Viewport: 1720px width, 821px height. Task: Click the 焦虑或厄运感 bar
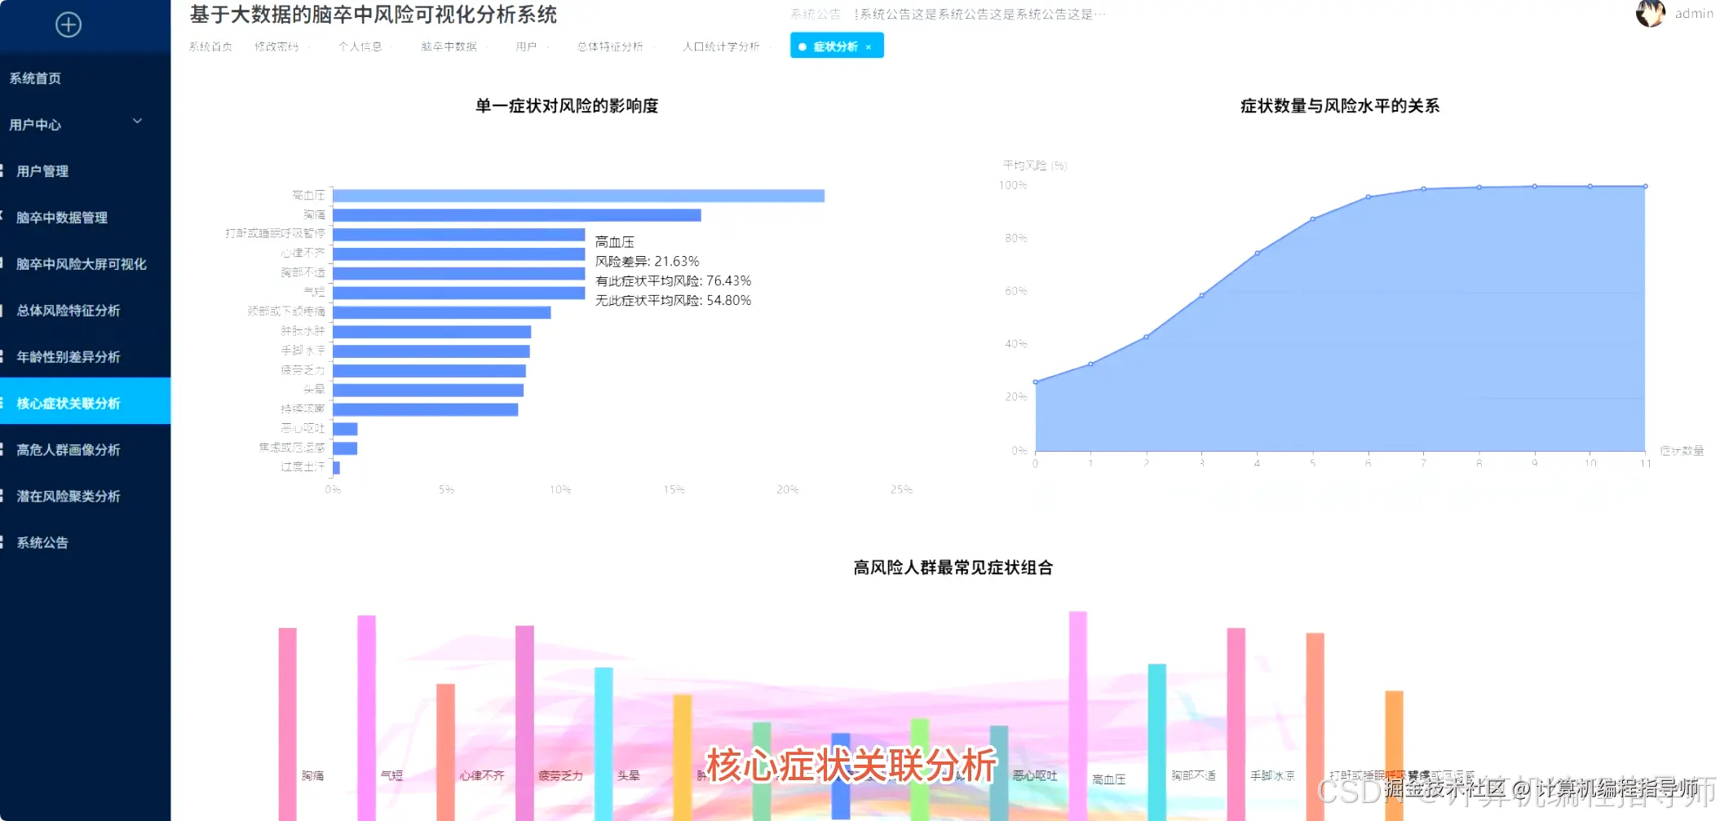[x=345, y=448]
